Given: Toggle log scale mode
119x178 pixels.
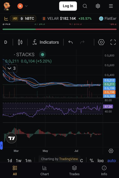Looking at the screenshot, I should 100,160.
